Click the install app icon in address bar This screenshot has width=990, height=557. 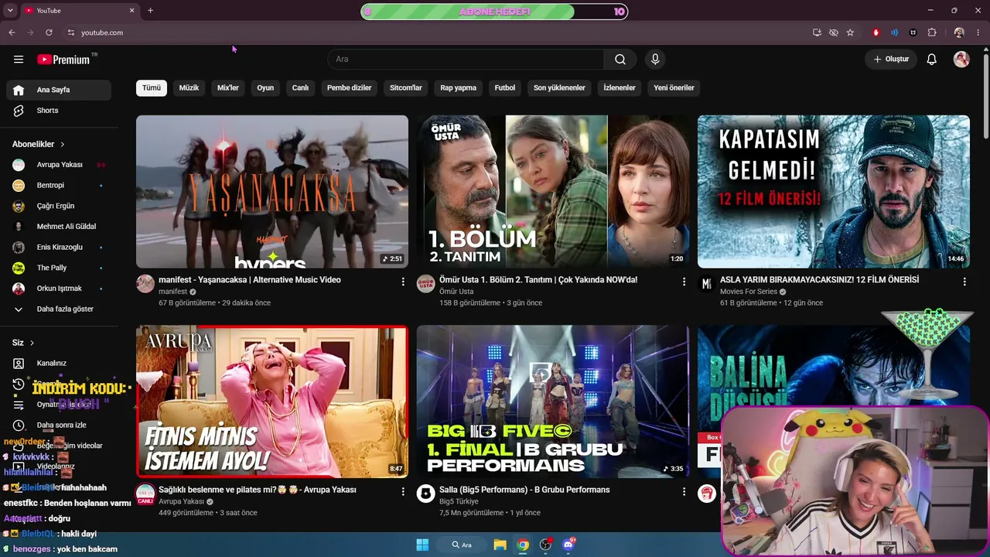coord(817,32)
